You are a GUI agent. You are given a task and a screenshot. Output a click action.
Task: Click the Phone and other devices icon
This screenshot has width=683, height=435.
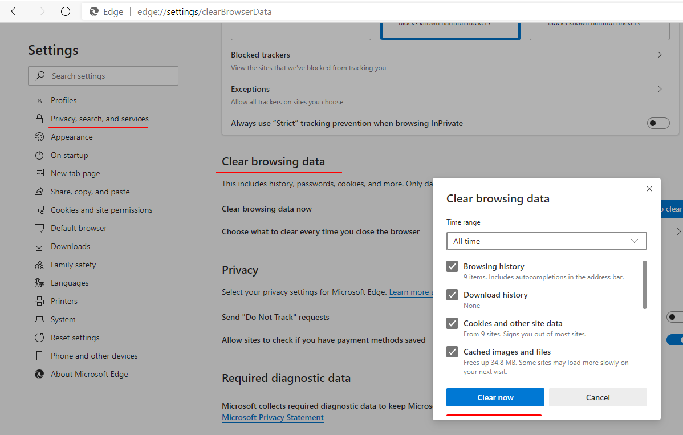tap(39, 356)
